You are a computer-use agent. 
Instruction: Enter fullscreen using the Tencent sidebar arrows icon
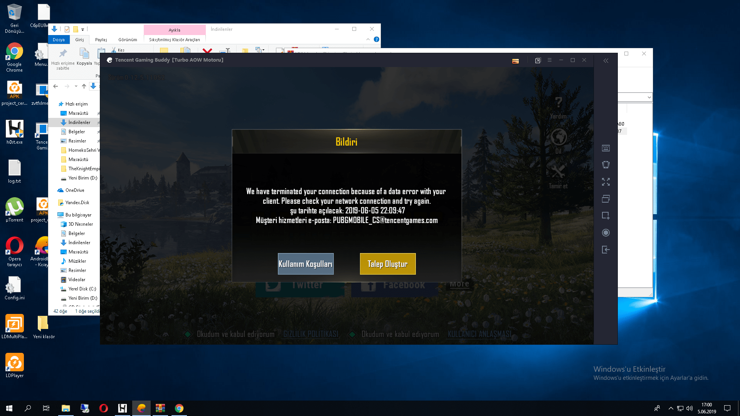coord(606,182)
